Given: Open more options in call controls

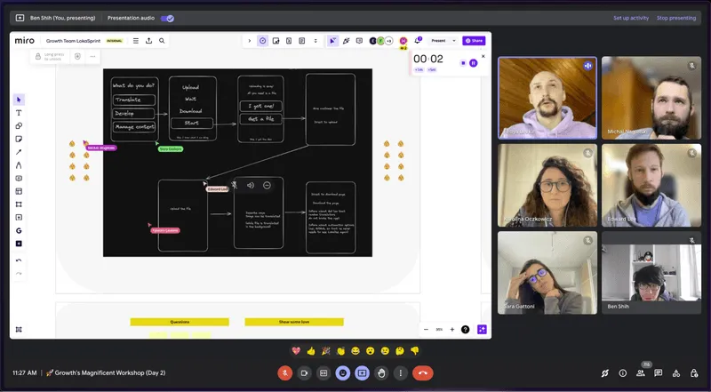Looking at the screenshot, I should (x=401, y=373).
